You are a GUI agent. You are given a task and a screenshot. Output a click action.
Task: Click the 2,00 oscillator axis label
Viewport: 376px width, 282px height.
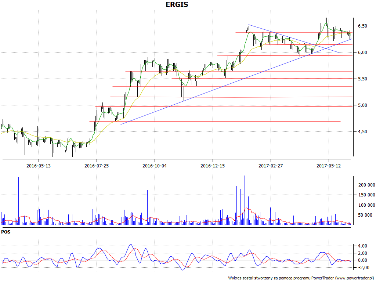pos(362,253)
